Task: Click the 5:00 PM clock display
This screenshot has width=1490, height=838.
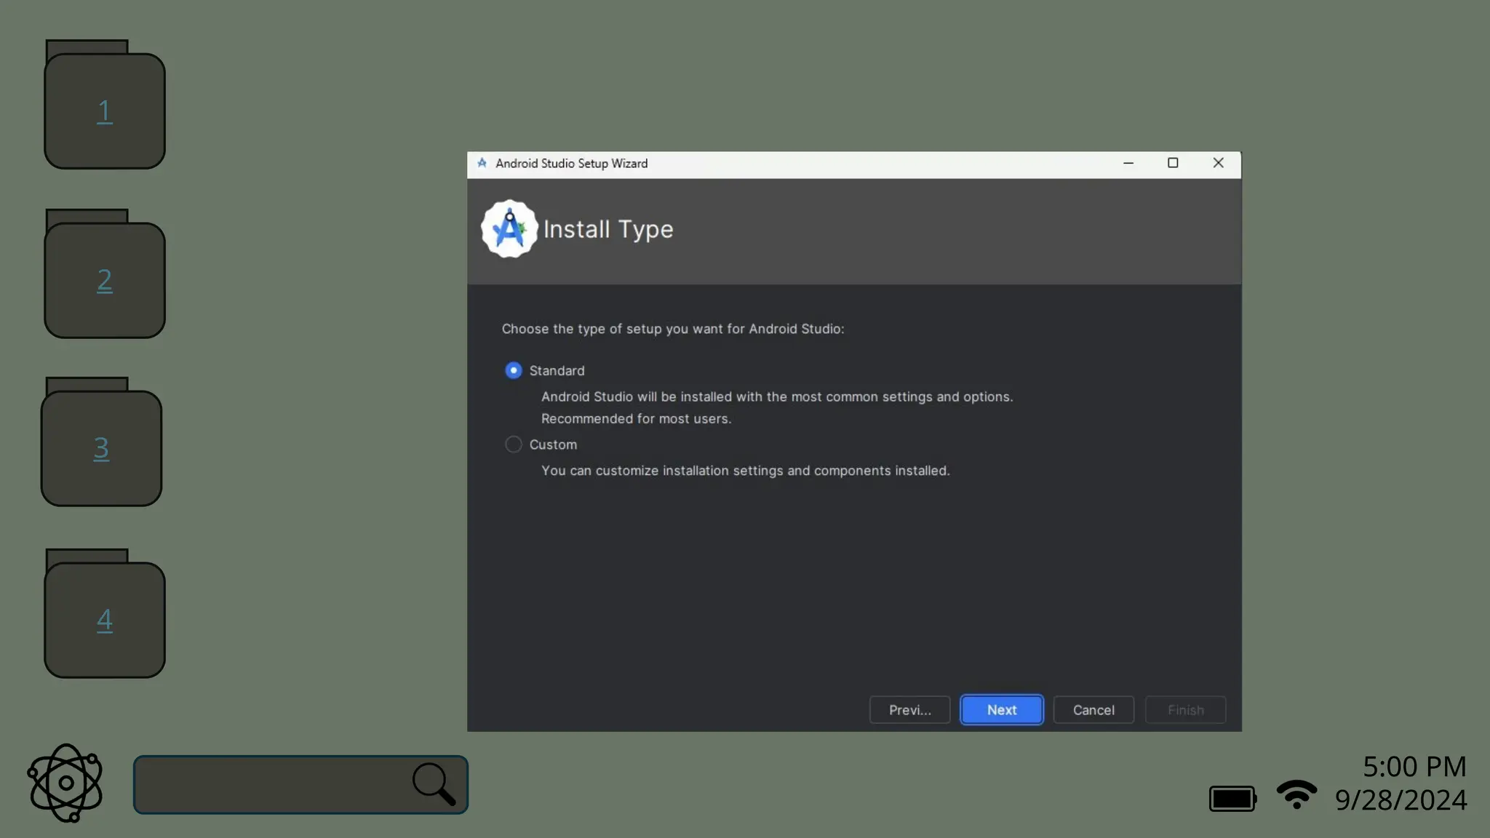Action: [x=1414, y=766]
